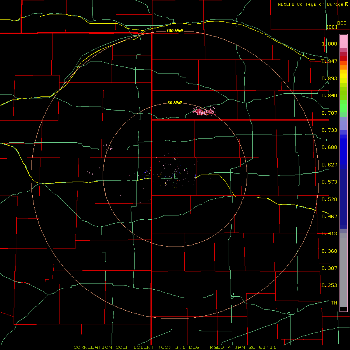Click the 0.467 scale value
This screenshot has height=350, width=350.
[x=329, y=217]
